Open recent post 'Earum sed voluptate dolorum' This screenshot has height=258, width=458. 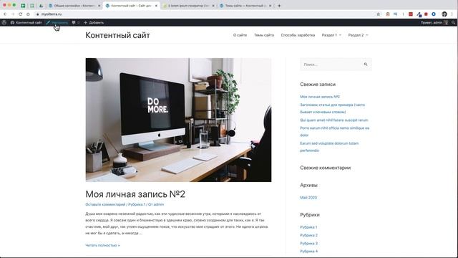329,147
